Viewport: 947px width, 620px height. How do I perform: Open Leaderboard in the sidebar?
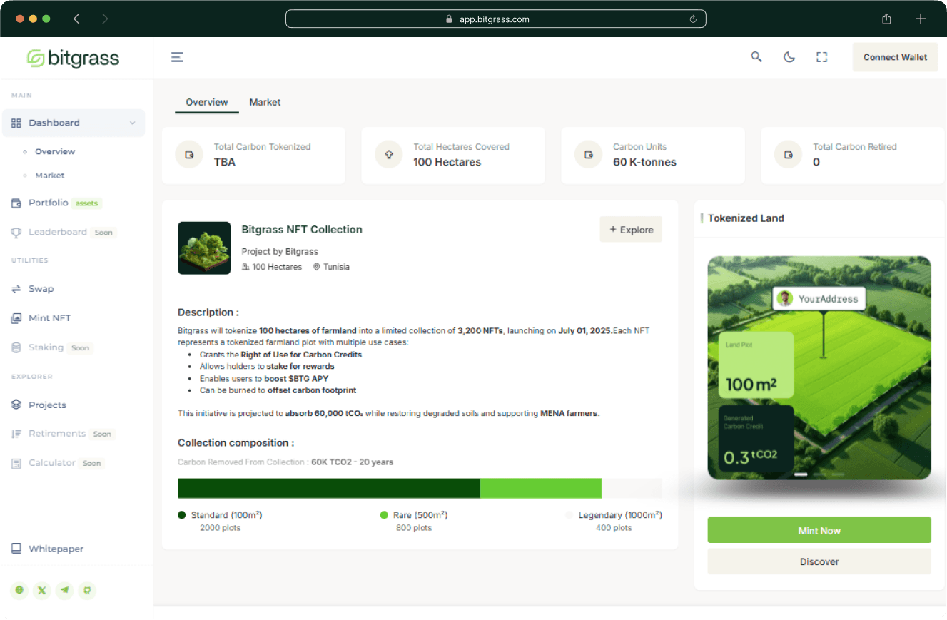point(58,232)
